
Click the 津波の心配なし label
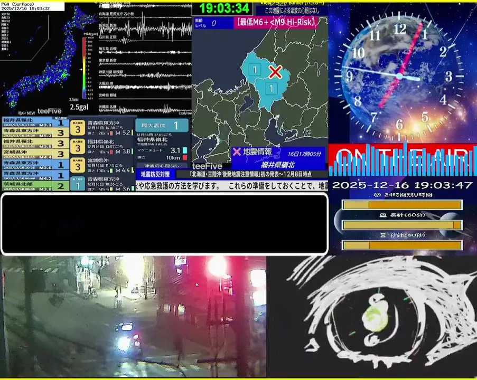tap(162, 166)
